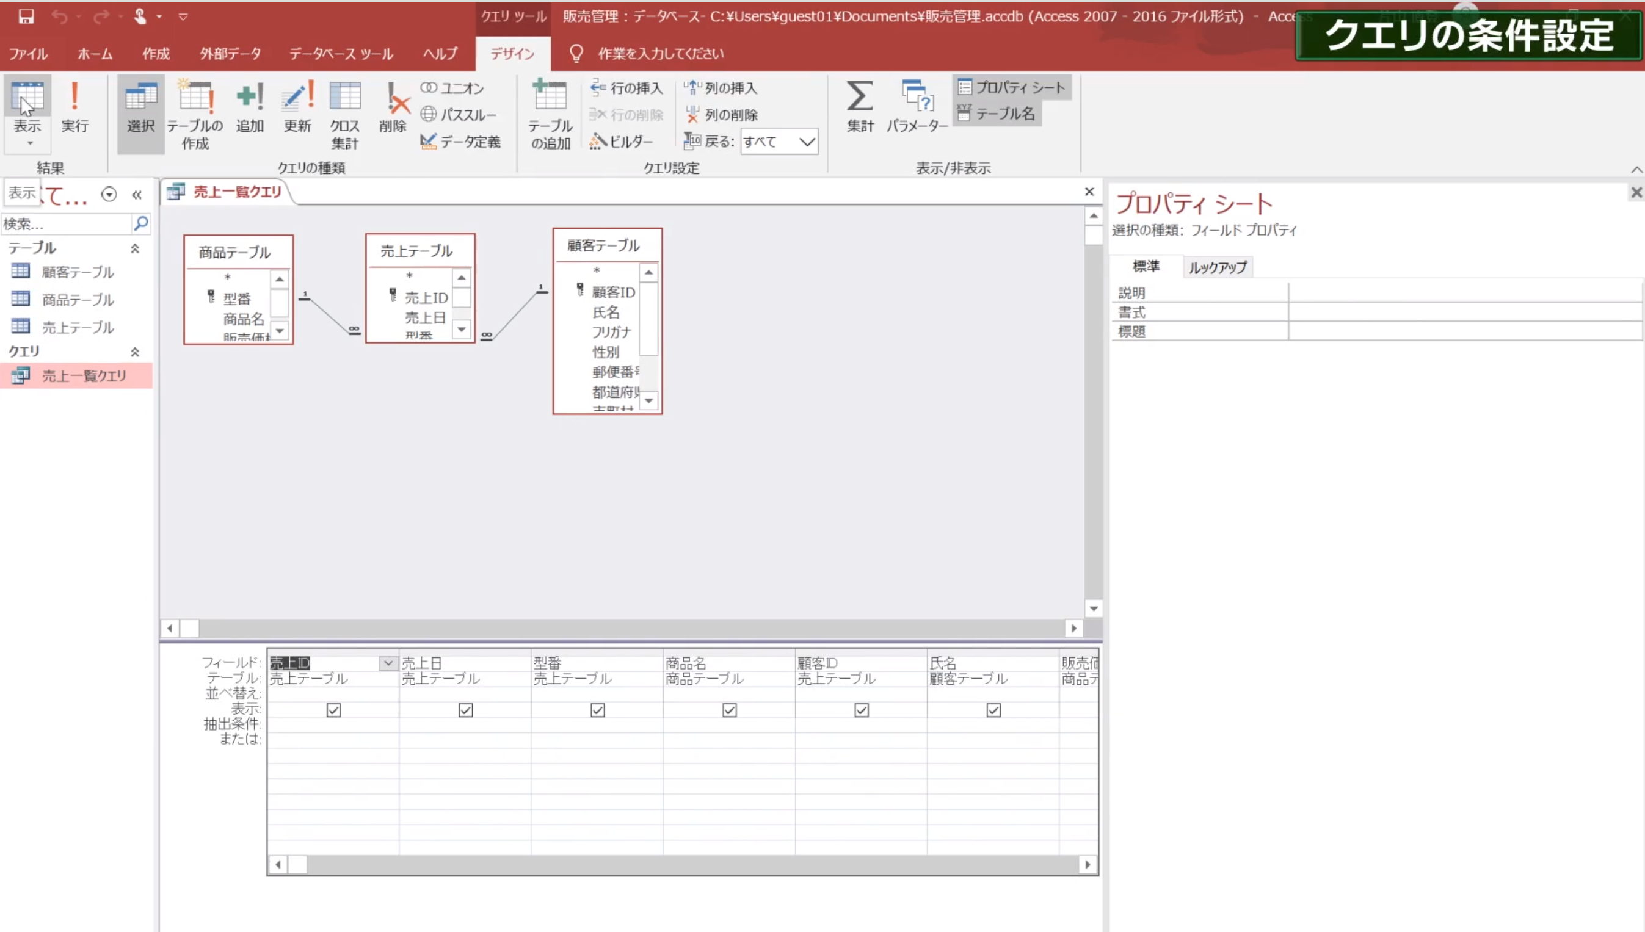This screenshot has height=932, width=1645.
Task: Collapse the テーブル group in navigation pane
Action: [x=135, y=248]
